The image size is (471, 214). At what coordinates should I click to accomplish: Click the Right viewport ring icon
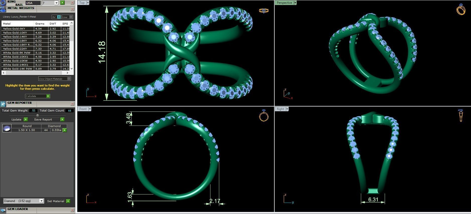(x=461, y=116)
